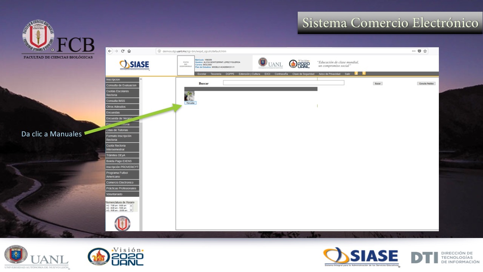
Task: Click the SIASE logo in the page header
Action: (x=134, y=65)
